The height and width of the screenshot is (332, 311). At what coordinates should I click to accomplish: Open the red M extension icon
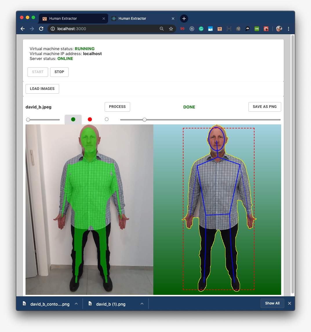182,29
